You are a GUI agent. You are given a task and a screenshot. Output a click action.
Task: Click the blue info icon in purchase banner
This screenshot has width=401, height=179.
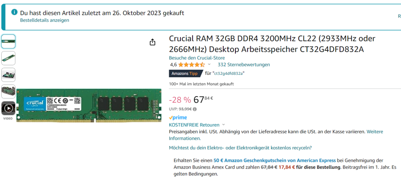coord(14,12)
